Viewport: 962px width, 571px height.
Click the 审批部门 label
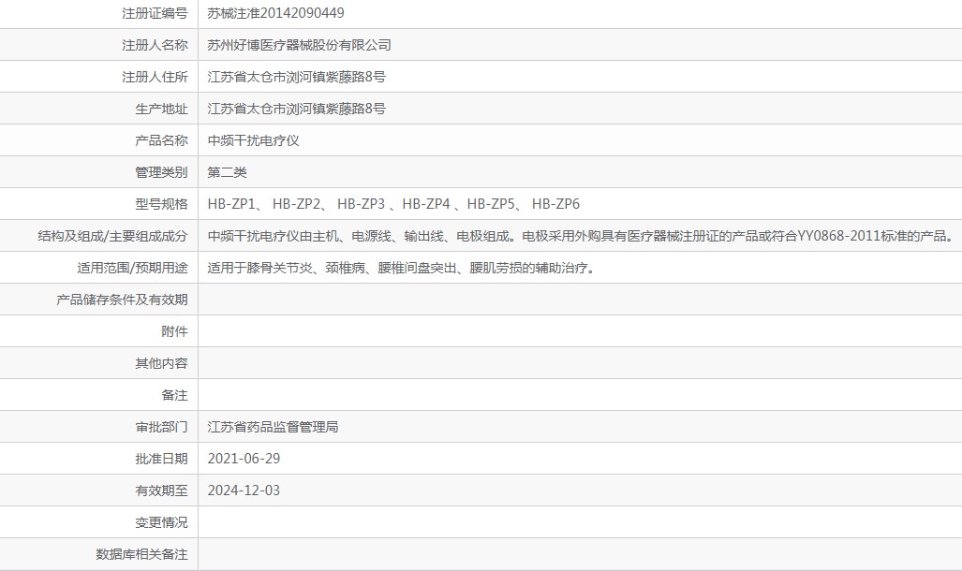click(x=161, y=428)
